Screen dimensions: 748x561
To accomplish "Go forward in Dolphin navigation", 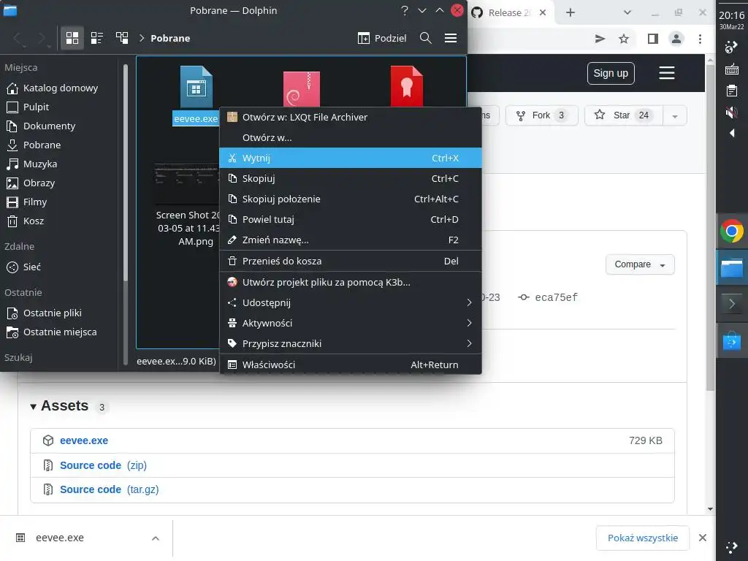I will (42, 38).
